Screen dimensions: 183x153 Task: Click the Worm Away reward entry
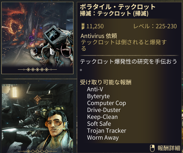[x=103, y=138]
